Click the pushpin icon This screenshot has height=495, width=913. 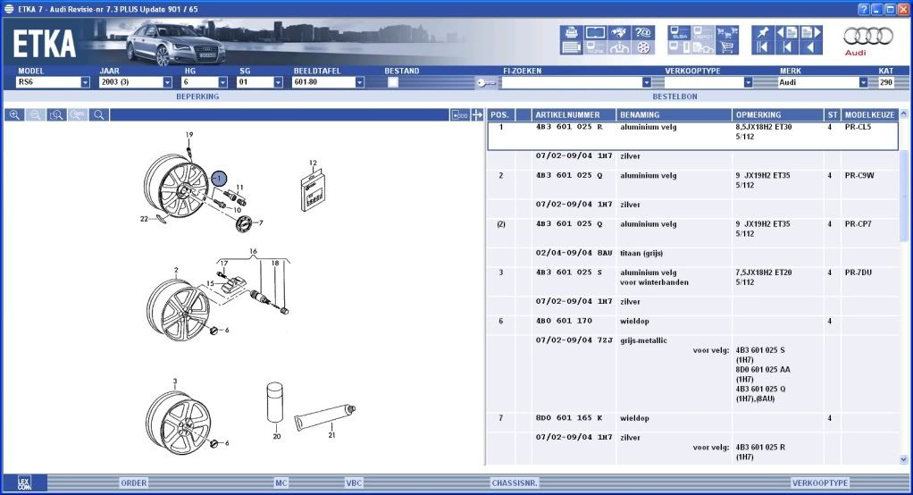tap(763, 32)
